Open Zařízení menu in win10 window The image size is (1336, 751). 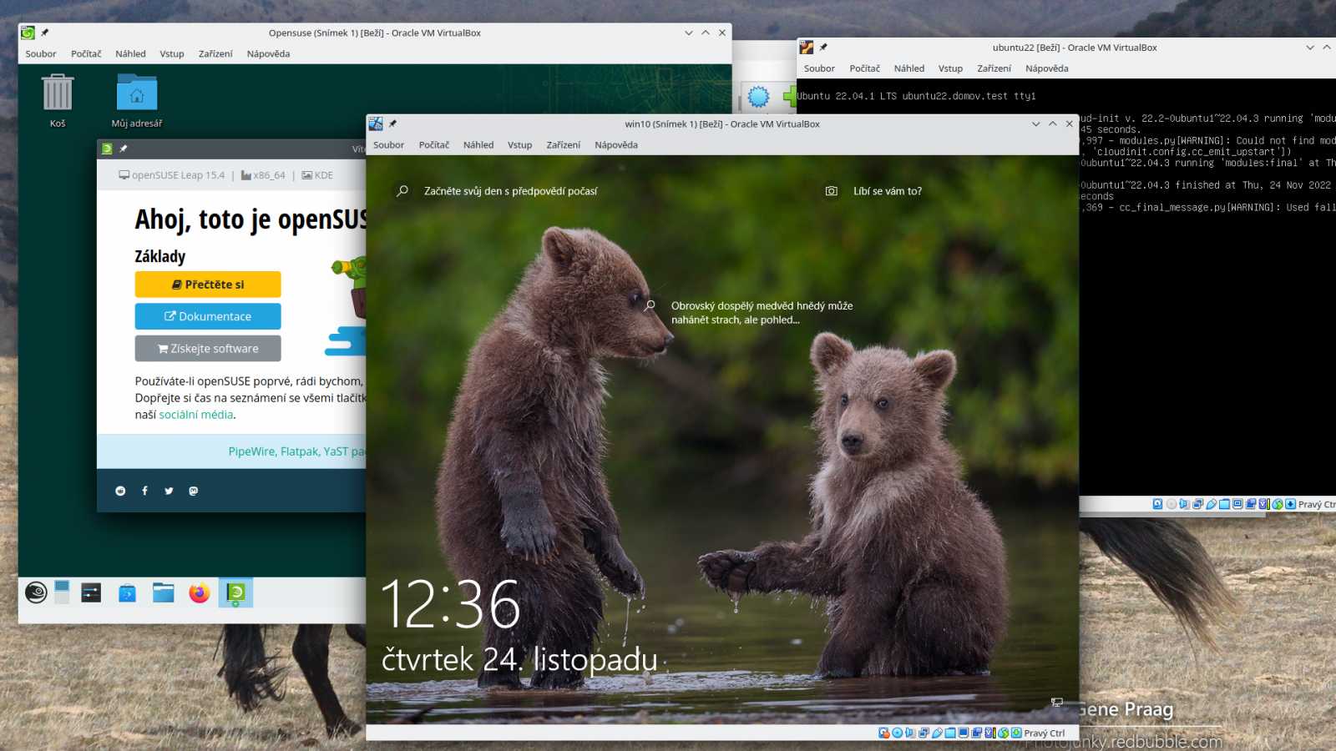pos(563,145)
